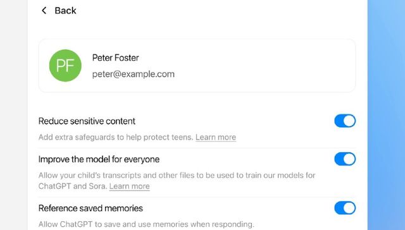The image size is (405, 230).
Task: Click the extra safeguards description text
Action: click(116, 137)
